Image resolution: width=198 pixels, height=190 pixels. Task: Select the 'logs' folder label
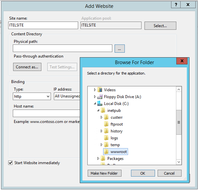114,138
